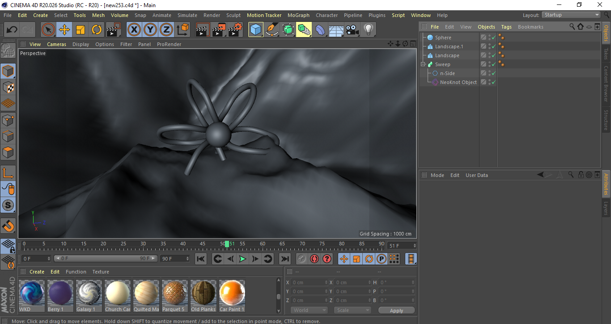Open the Scale mode dropdown

click(x=352, y=310)
